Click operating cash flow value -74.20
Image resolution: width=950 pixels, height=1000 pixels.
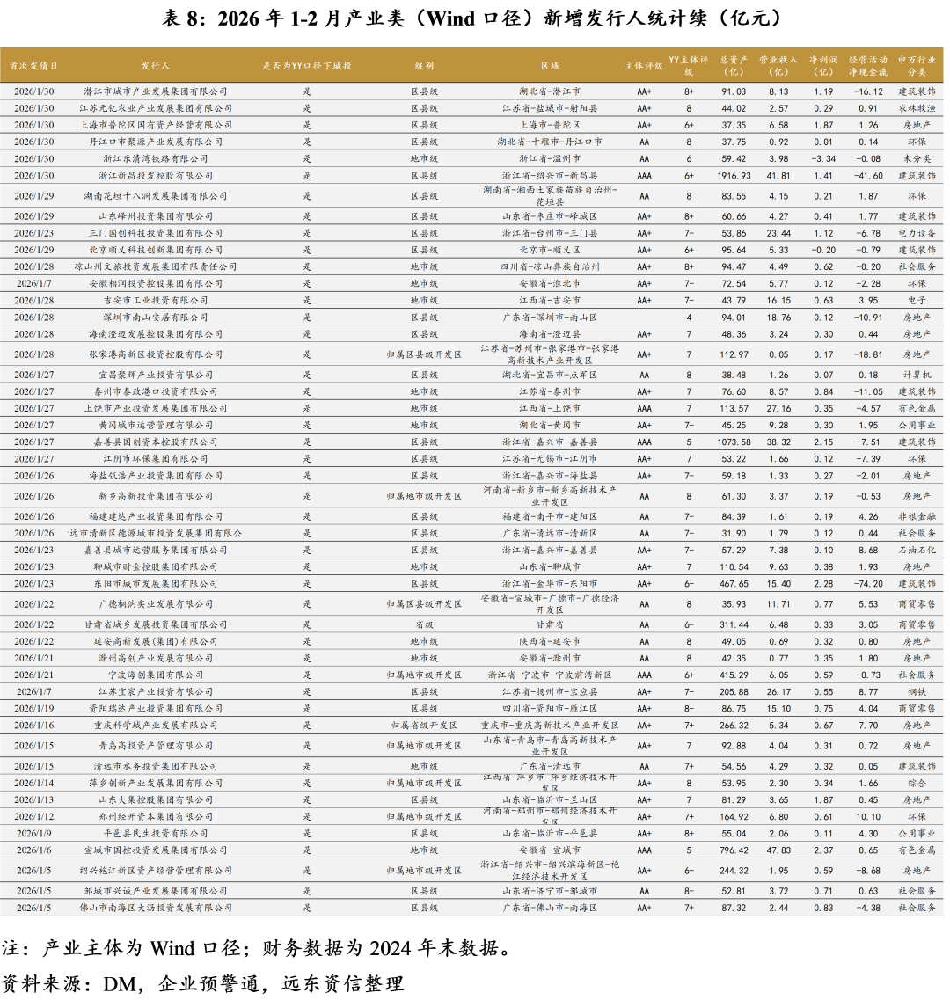click(868, 584)
